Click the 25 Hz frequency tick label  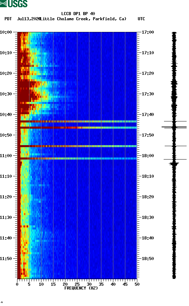coord(77,284)
